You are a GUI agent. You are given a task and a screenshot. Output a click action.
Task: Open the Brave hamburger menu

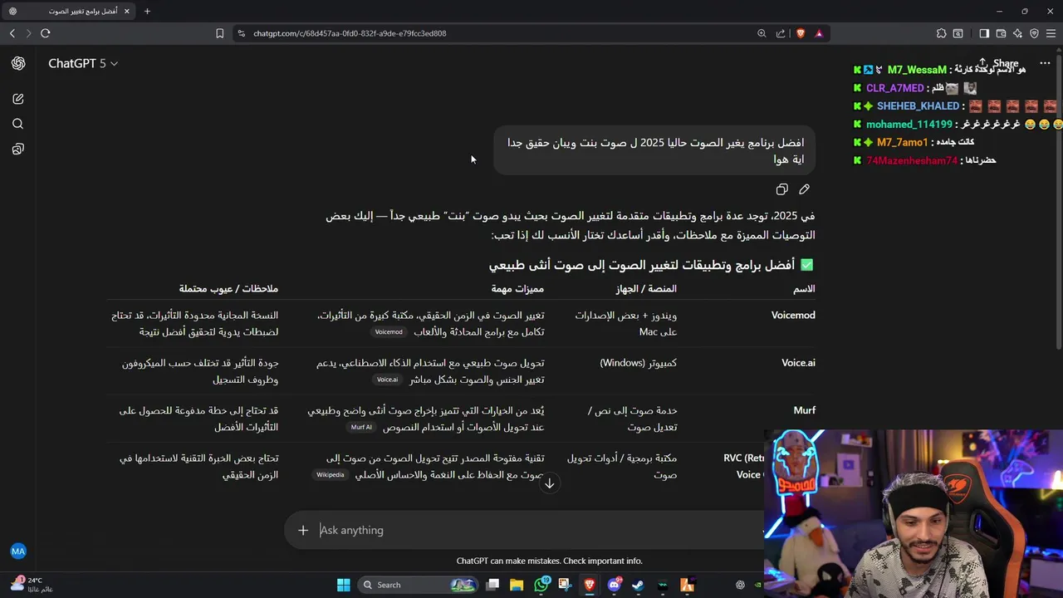pos(1051,33)
